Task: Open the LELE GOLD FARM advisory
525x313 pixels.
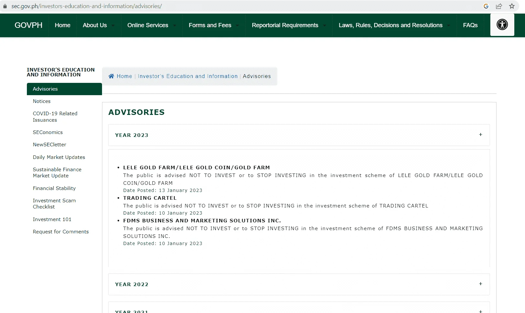Action: point(197,168)
